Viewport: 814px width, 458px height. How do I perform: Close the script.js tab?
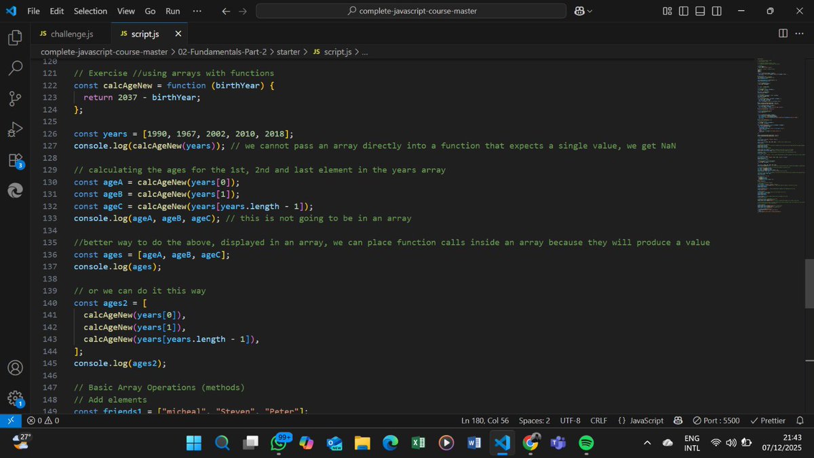(178, 33)
